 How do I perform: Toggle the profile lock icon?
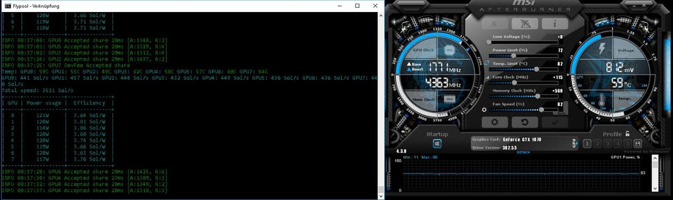(x=627, y=134)
